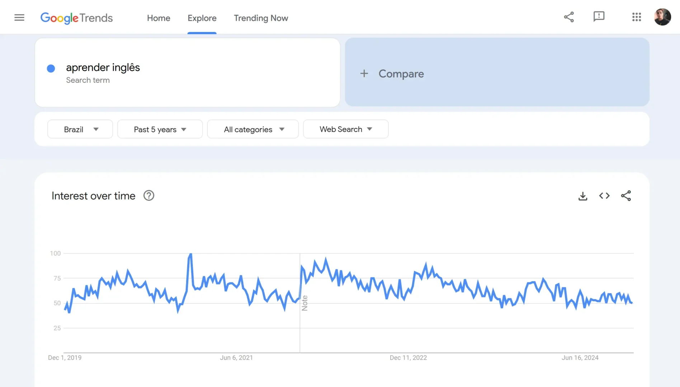The width and height of the screenshot is (680, 387).
Task: Click the 75 y-axis value
Action: coord(57,278)
